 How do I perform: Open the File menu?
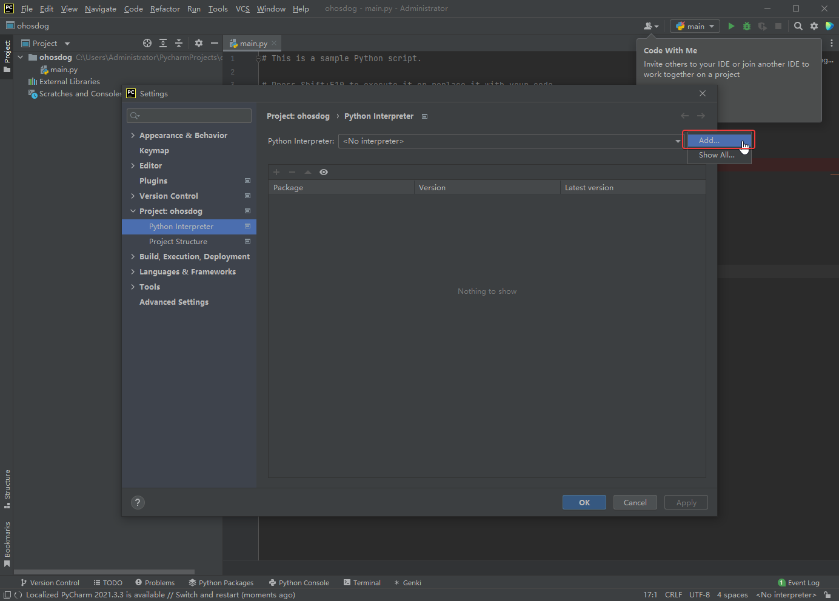click(x=27, y=8)
